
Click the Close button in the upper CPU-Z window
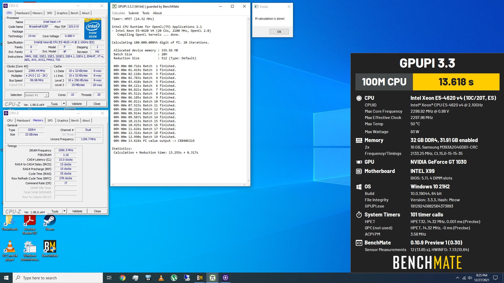coord(97,104)
